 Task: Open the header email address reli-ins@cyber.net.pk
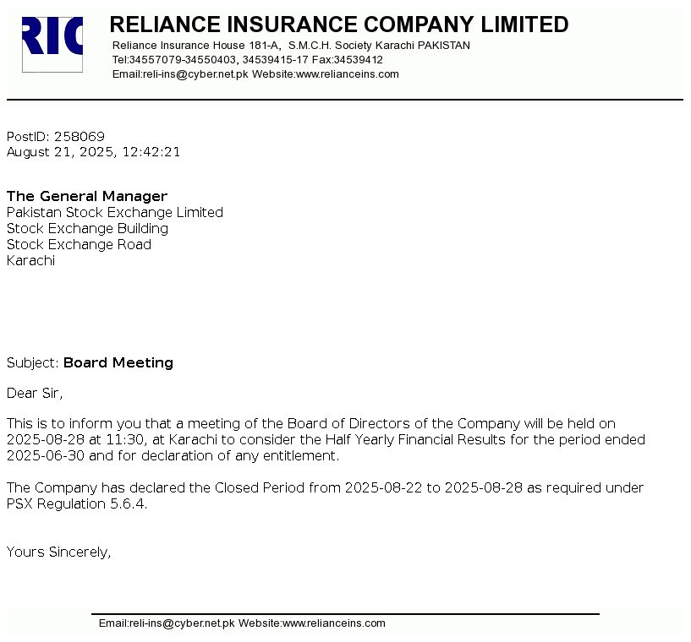point(195,74)
